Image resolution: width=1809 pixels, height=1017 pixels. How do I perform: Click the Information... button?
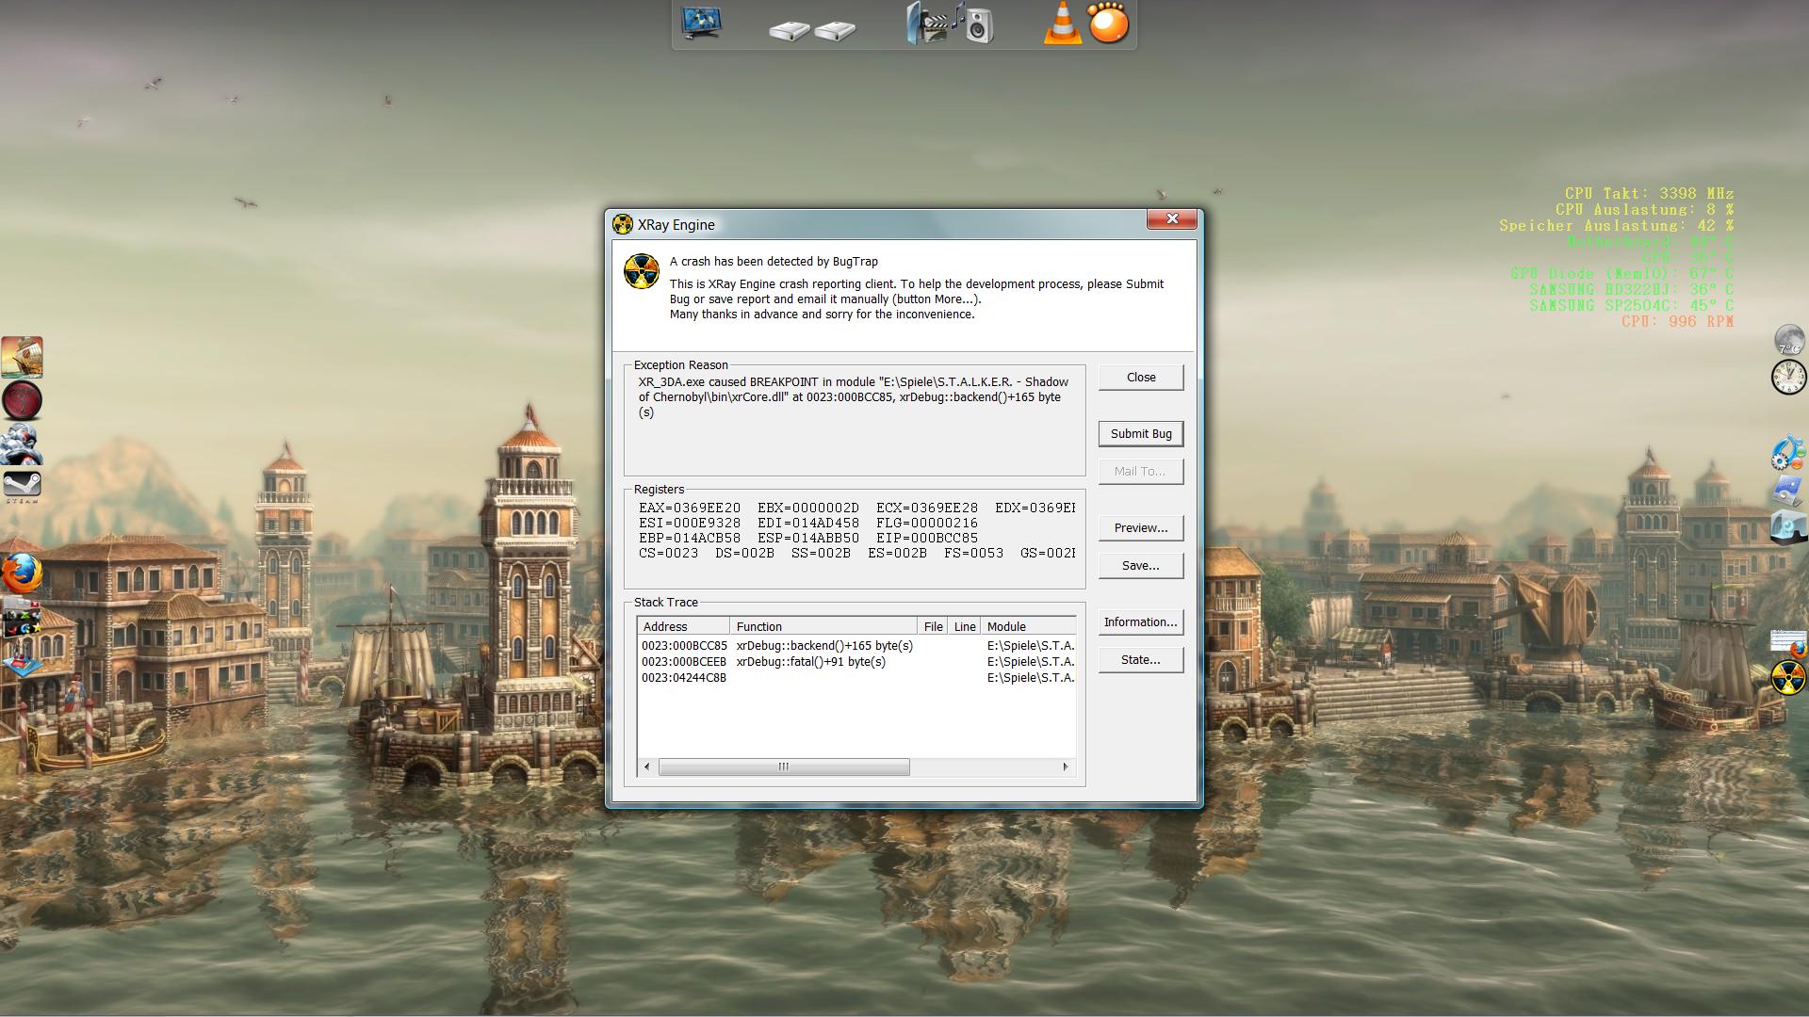[x=1140, y=622]
